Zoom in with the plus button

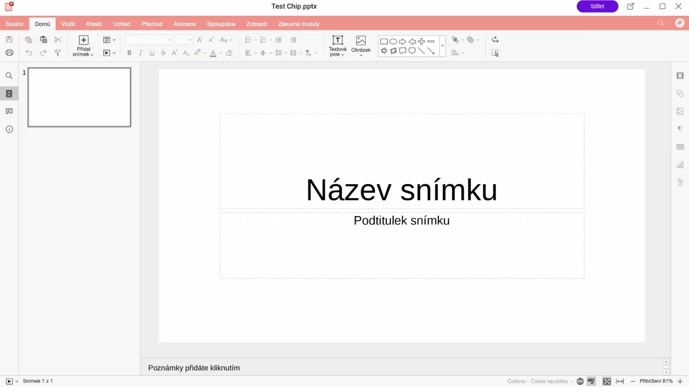click(680, 381)
